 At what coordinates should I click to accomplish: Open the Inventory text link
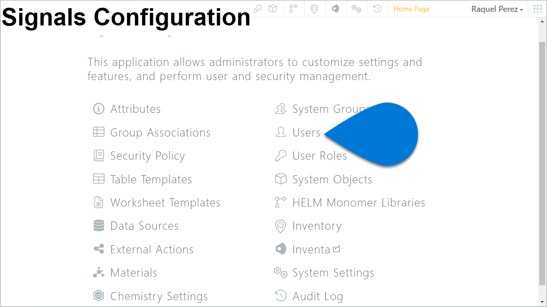tap(317, 226)
